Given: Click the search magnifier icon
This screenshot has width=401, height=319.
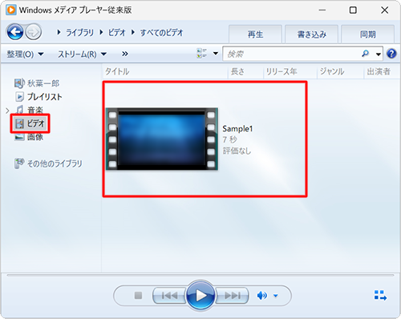Looking at the screenshot, I should pyautogui.click(x=365, y=54).
